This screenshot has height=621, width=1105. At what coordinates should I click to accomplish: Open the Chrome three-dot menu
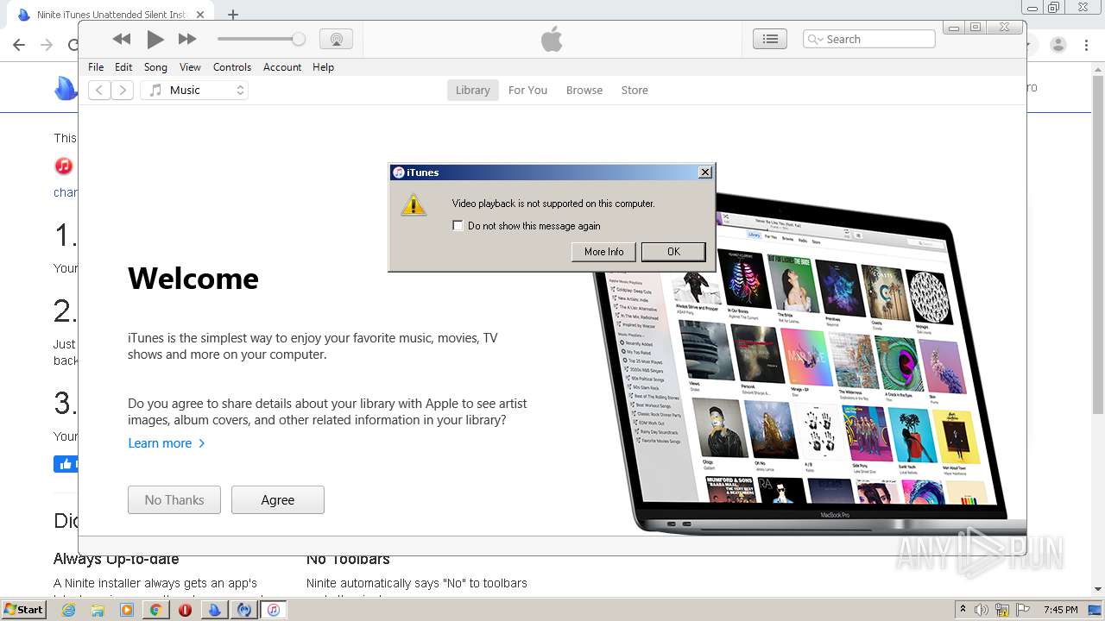coord(1087,45)
